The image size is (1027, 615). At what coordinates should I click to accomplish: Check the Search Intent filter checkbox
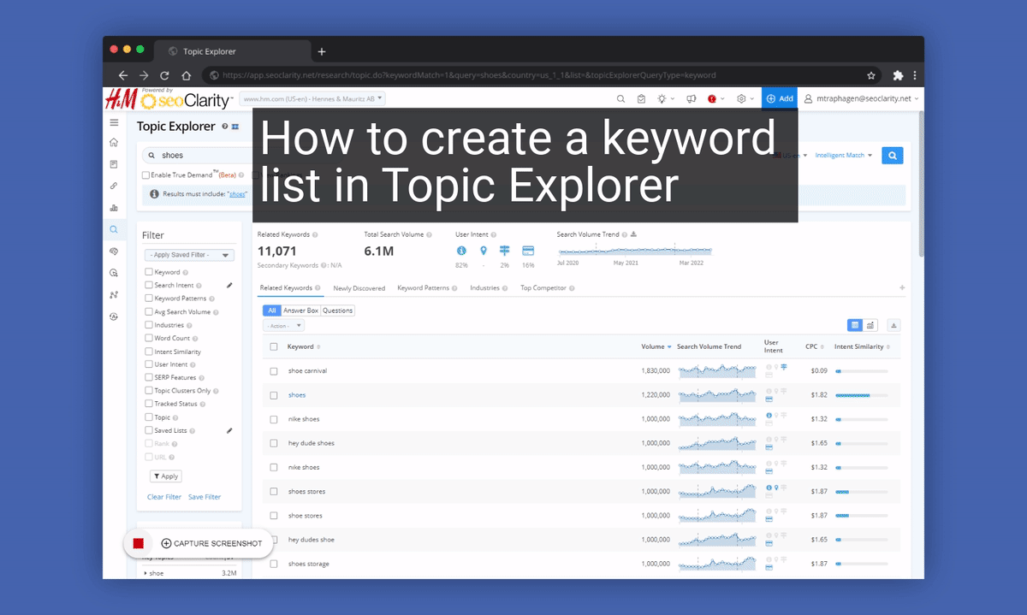[149, 286]
